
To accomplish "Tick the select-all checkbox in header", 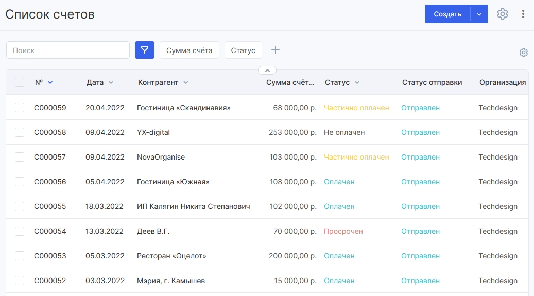I will click(20, 82).
